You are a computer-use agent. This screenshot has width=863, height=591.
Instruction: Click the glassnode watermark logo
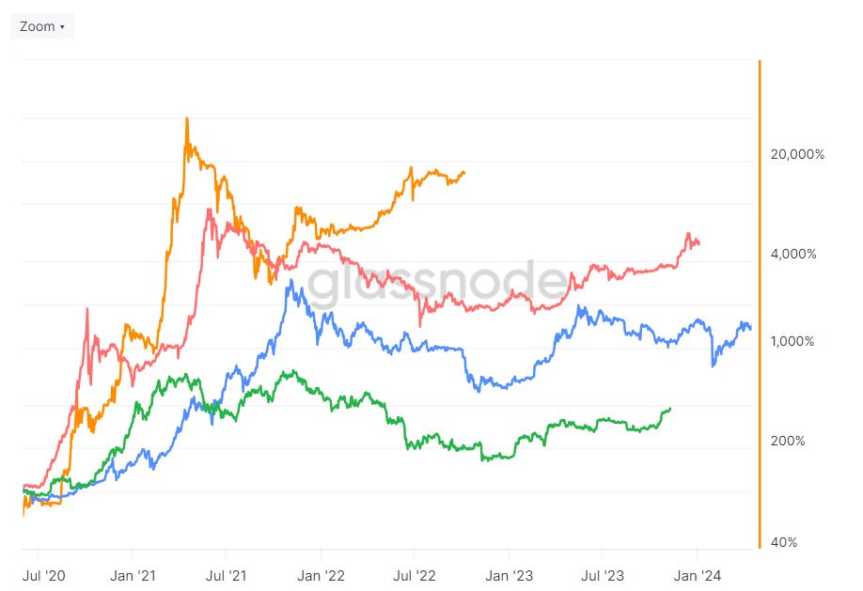[x=436, y=284]
